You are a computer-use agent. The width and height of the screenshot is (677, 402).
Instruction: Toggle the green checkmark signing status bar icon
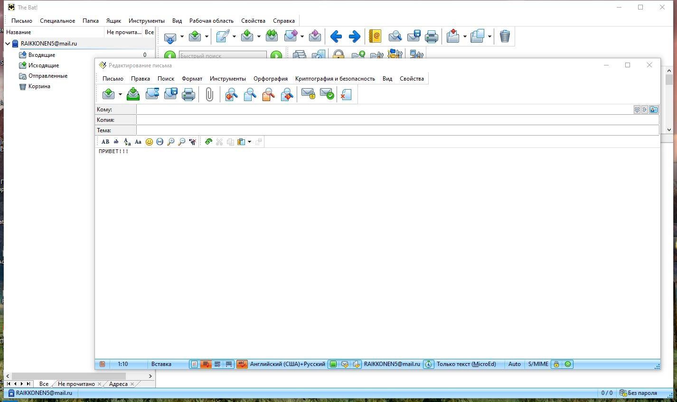(568, 364)
